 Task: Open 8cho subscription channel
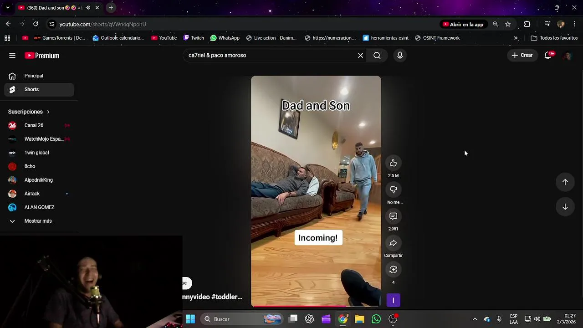(39, 166)
